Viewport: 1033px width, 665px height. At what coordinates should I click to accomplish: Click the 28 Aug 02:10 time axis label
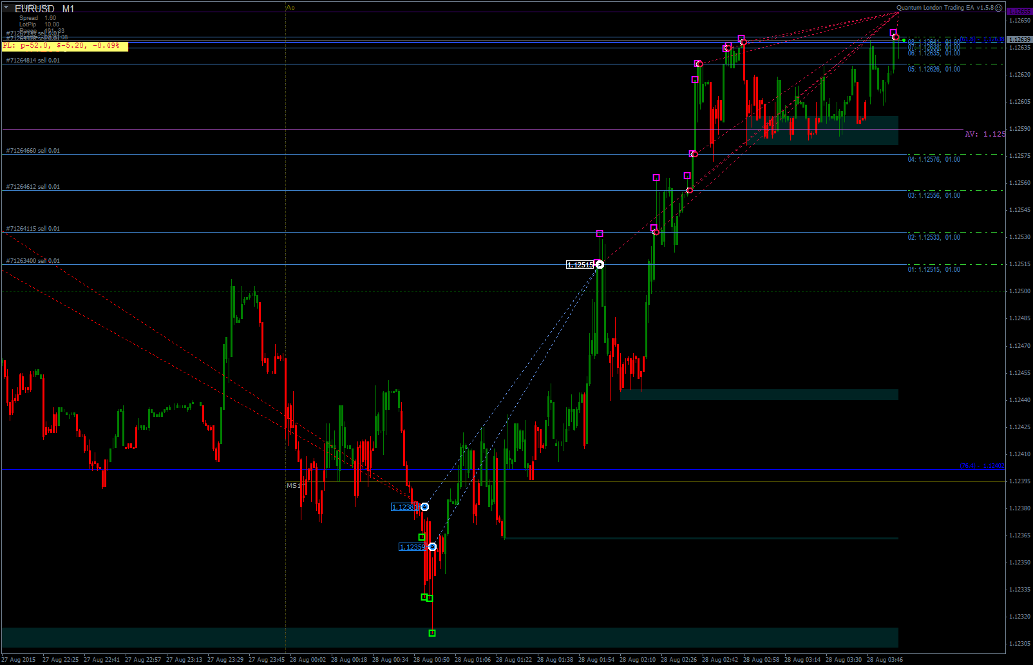pyautogui.click(x=638, y=659)
